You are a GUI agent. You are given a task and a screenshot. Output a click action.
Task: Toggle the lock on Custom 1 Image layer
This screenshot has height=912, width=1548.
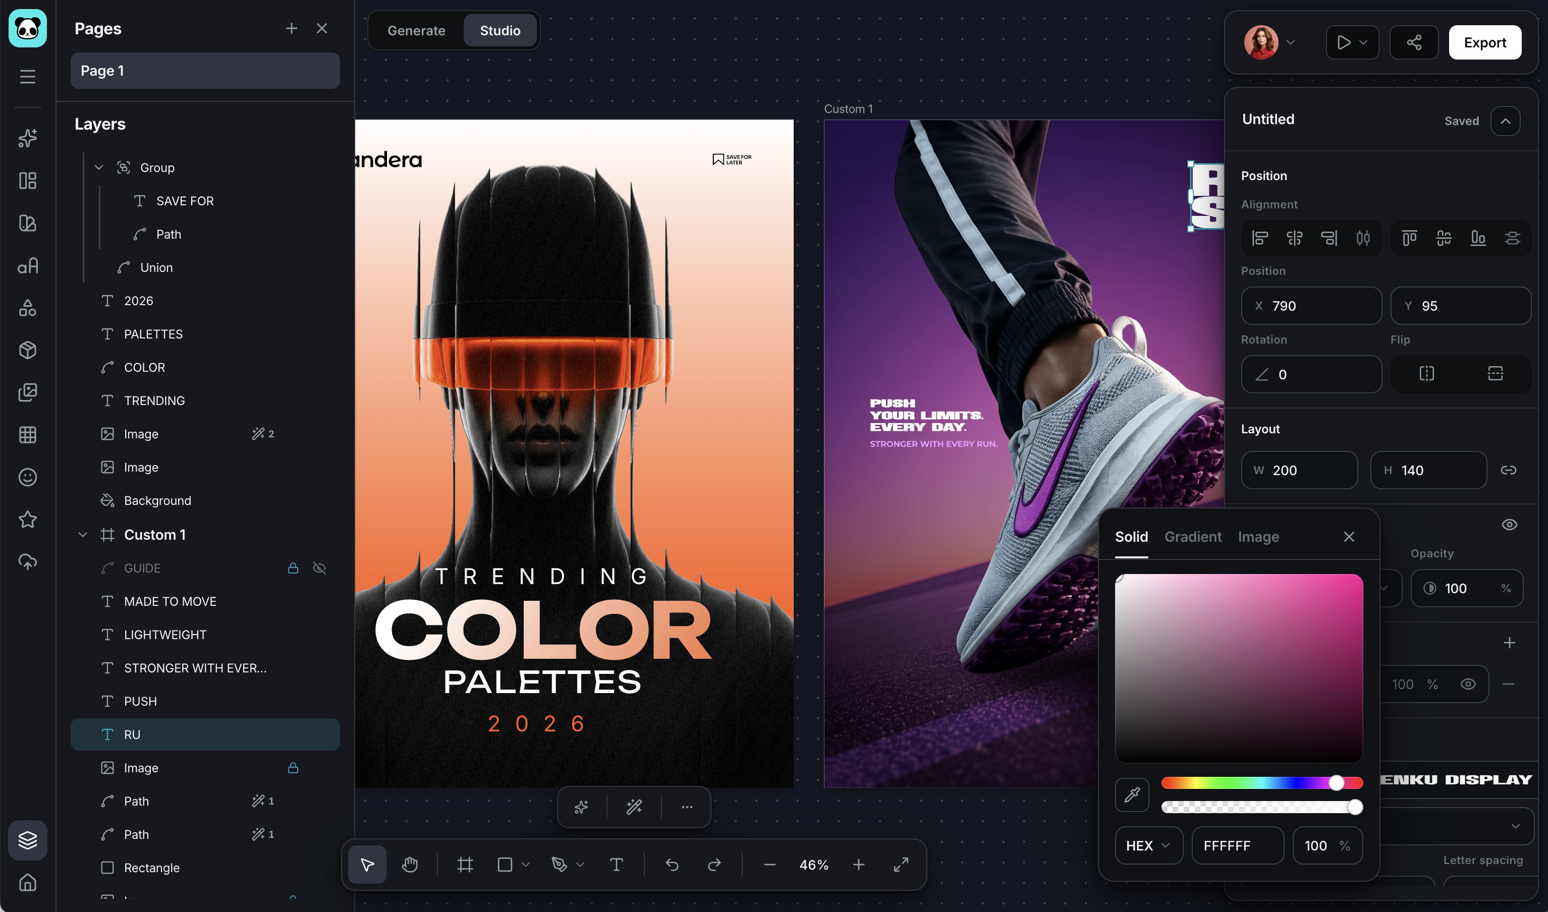coord(293,768)
